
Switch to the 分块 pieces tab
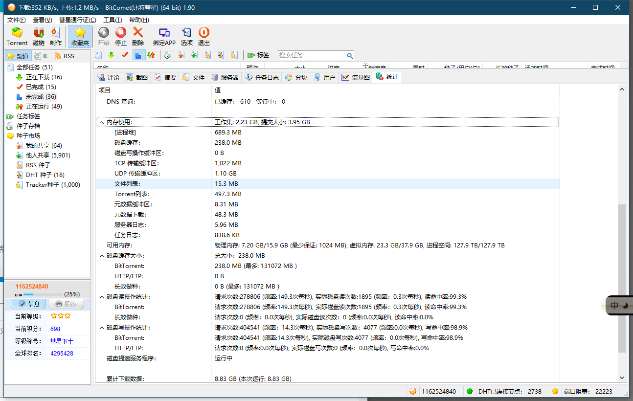[296, 77]
